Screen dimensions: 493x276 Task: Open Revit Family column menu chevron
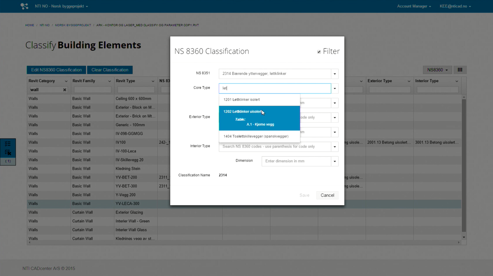pos(109,81)
